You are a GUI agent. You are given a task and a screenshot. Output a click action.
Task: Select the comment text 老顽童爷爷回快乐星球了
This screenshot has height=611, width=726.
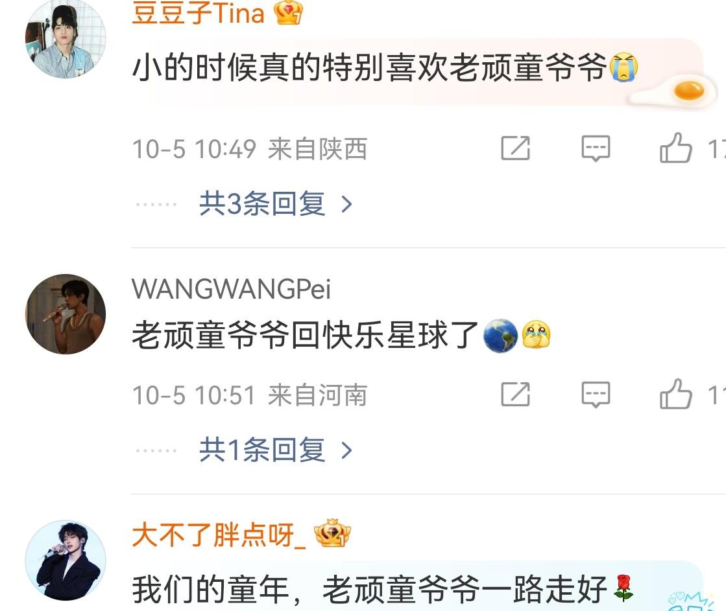click(x=305, y=336)
